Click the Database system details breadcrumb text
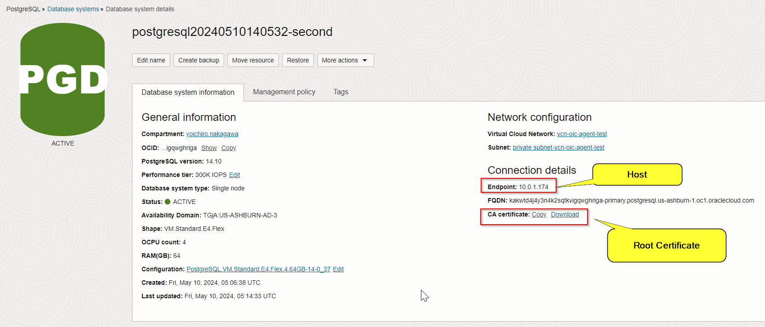Screen dimensions: 765x327 [140, 9]
